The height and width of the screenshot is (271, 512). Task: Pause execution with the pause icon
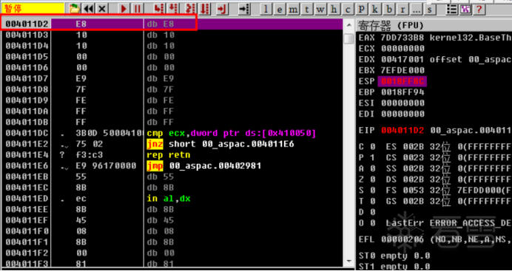(x=138, y=9)
